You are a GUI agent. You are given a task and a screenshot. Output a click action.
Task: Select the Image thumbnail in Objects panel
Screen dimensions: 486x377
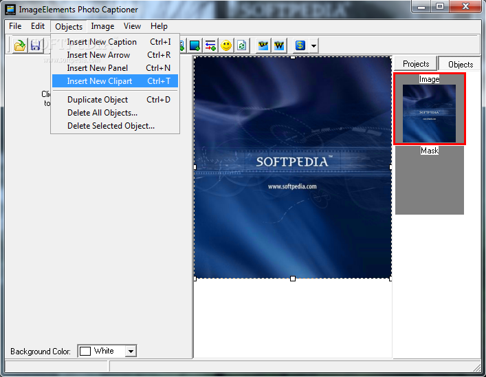click(429, 109)
